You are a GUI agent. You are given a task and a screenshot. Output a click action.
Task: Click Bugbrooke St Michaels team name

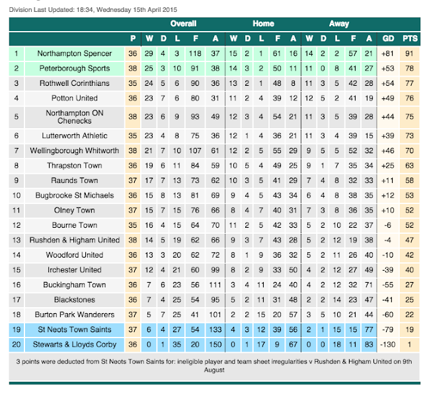click(75, 195)
